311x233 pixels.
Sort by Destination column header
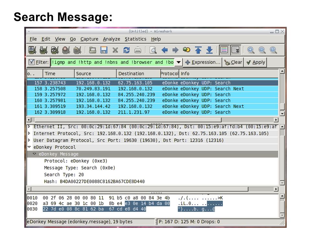(x=138, y=73)
